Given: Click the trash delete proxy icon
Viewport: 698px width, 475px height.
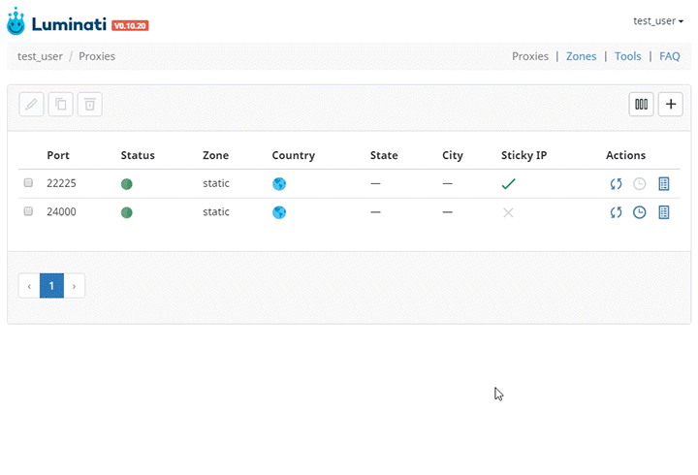Looking at the screenshot, I should coord(90,104).
